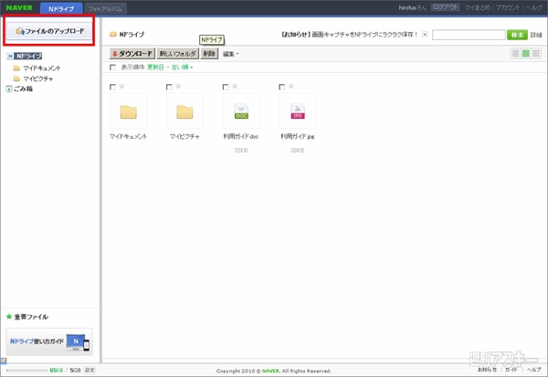The width and height of the screenshot is (548, 377).
Task: Open the マイピクチャ folder thumbnail
Action: point(184,111)
